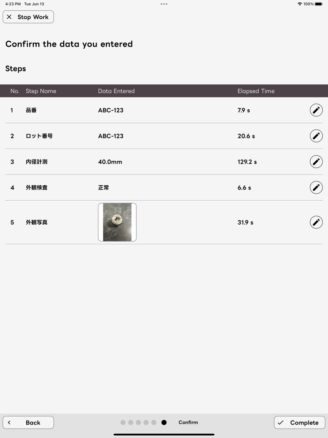This screenshot has height=438, width=328.
Task: Jump to the third step progress dot
Action: [x=138, y=423]
